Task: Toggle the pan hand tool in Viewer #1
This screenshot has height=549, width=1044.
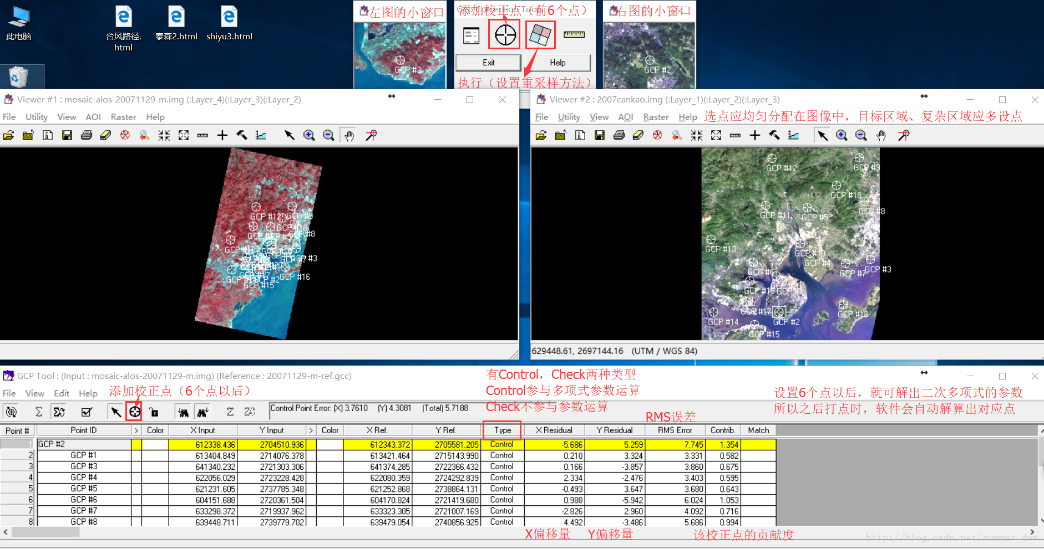Action: tap(349, 135)
